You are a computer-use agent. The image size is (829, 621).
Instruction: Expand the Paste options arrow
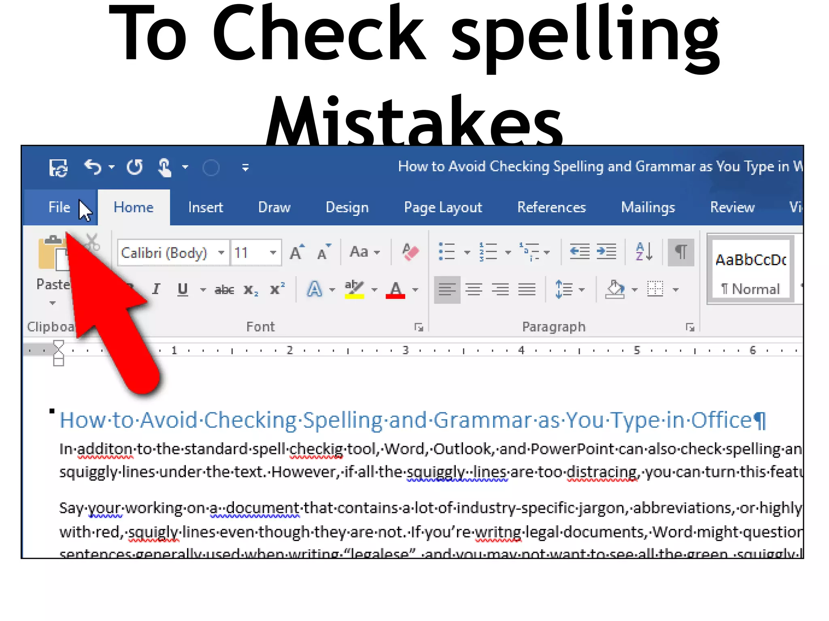[52, 303]
